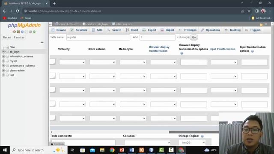Open the Import tab

(167, 30)
